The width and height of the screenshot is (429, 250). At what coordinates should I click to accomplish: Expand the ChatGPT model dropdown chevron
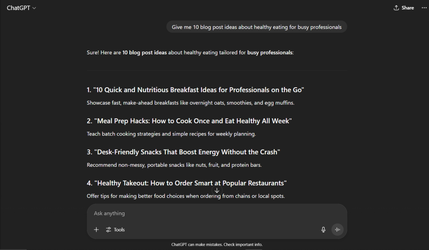[x=34, y=8]
